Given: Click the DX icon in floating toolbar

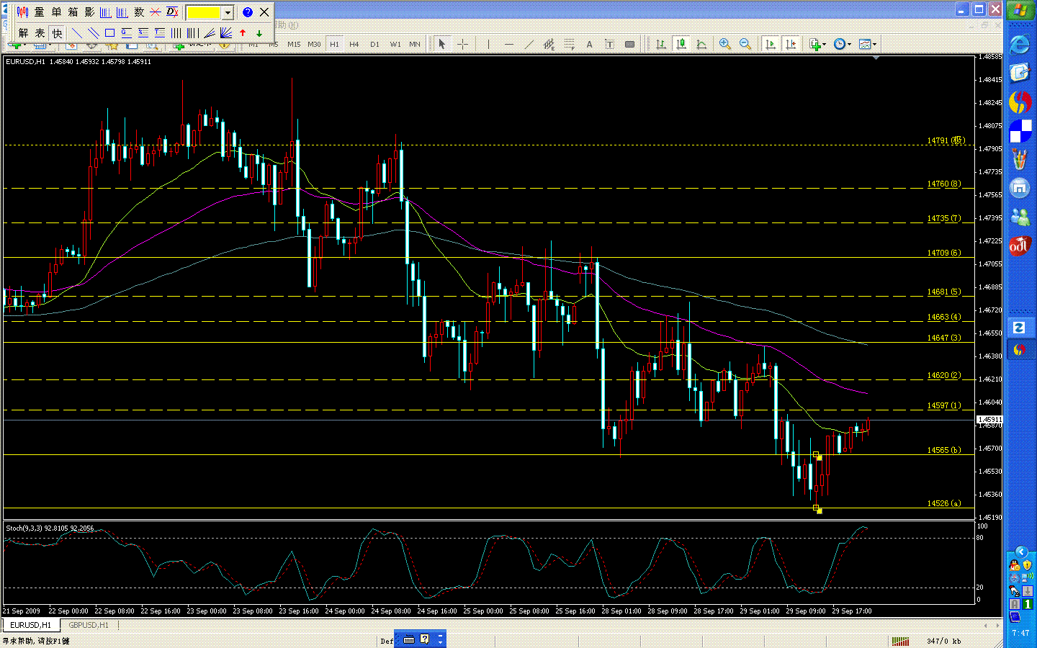Looking at the screenshot, I should [x=172, y=12].
